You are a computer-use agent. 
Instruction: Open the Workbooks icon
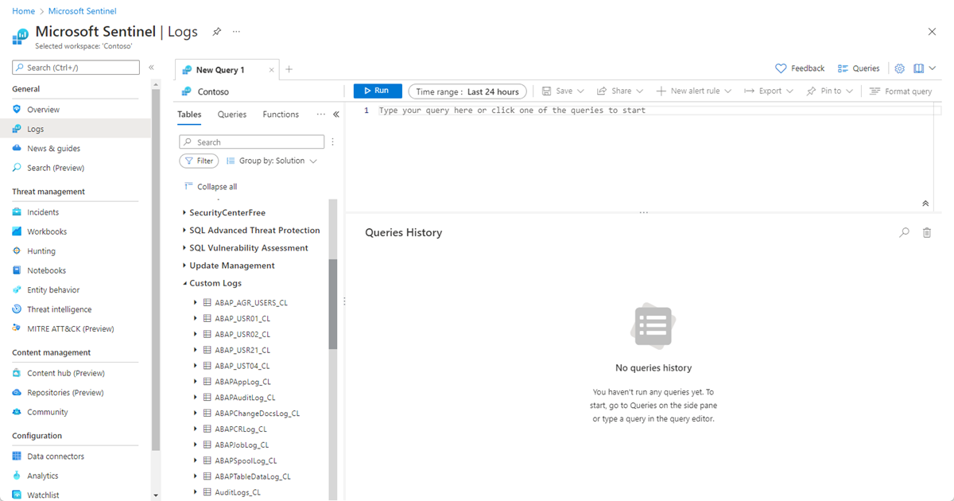(x=17, y=231)
